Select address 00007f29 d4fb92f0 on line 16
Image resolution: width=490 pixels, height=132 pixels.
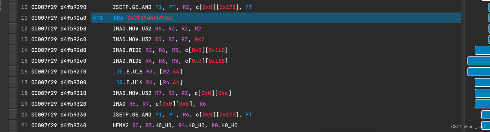[59, 72]
